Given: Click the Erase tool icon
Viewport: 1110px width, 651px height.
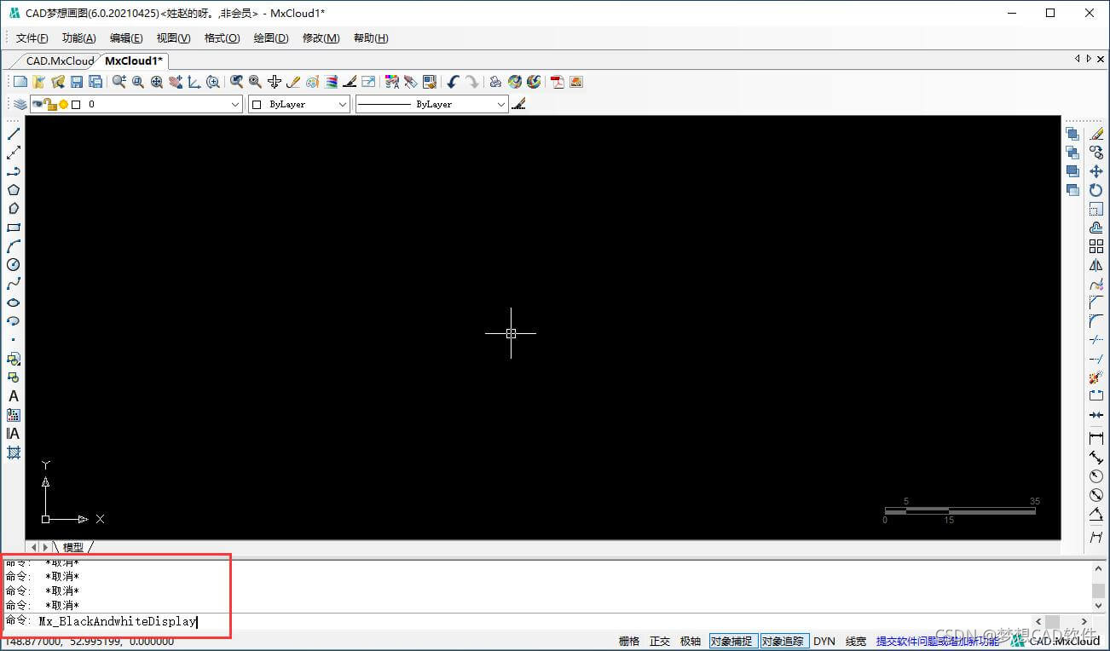Looking at the screenshot, I should click(x=1096, y=134).
